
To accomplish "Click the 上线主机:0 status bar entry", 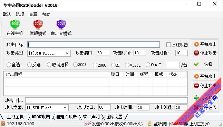I will pyautogui.click(x=200, y=124).
